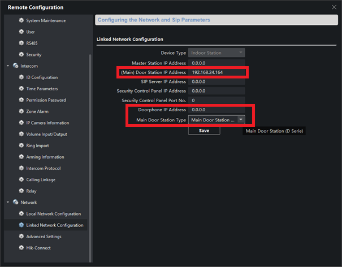
Task: Collapse the Network tree section
Action: point(7,203)
